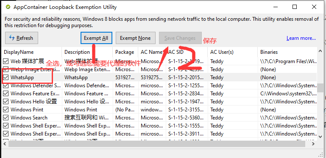
Task: Uncheck the Windows Hello 设置 checkbox
Action: click(x=6, y=102)
